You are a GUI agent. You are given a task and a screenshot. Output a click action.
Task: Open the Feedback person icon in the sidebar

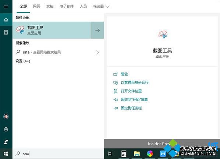click(x=6, y=142)
